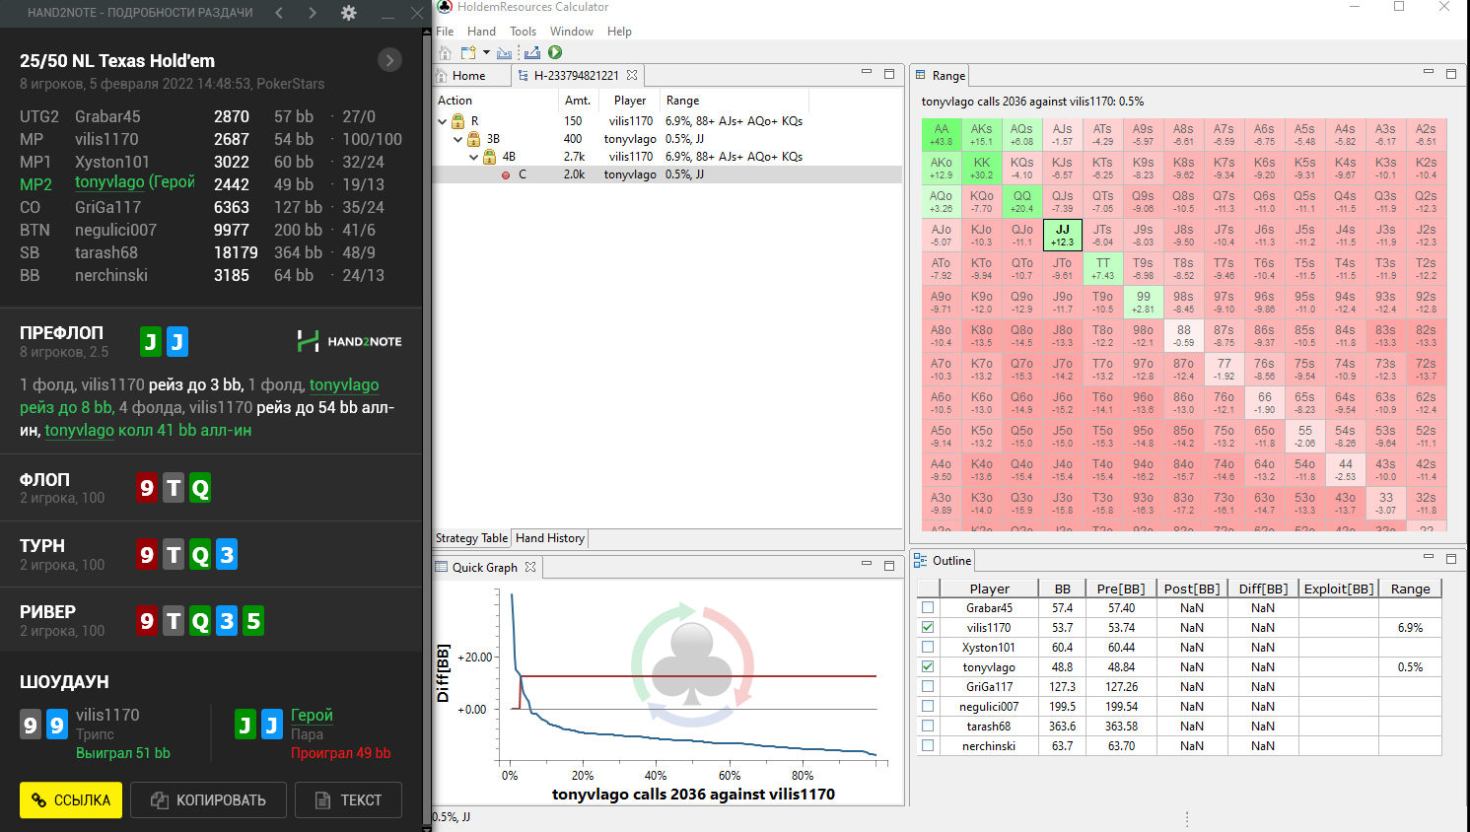Viewport: 1470px width, 832px height.
Task: Maximize the Quick Graph panel
Action: pyautogui.click(x=888, y=565)
